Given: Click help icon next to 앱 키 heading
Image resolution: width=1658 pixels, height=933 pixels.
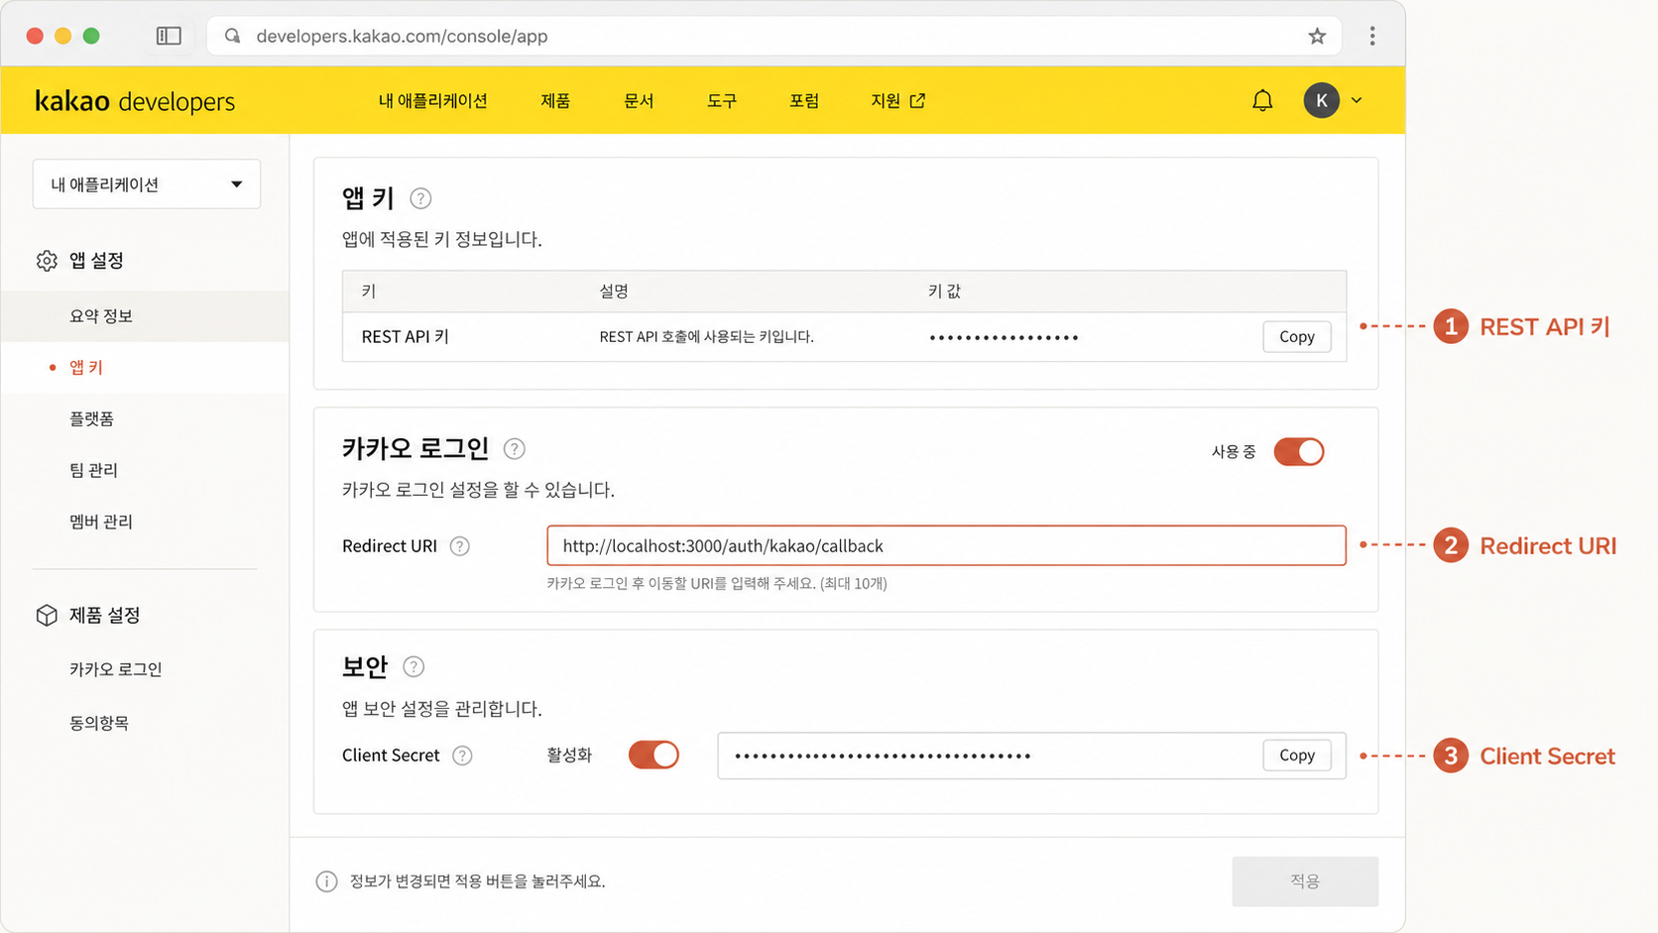Looking at the screenshot, I should click(x=420, y=198).
